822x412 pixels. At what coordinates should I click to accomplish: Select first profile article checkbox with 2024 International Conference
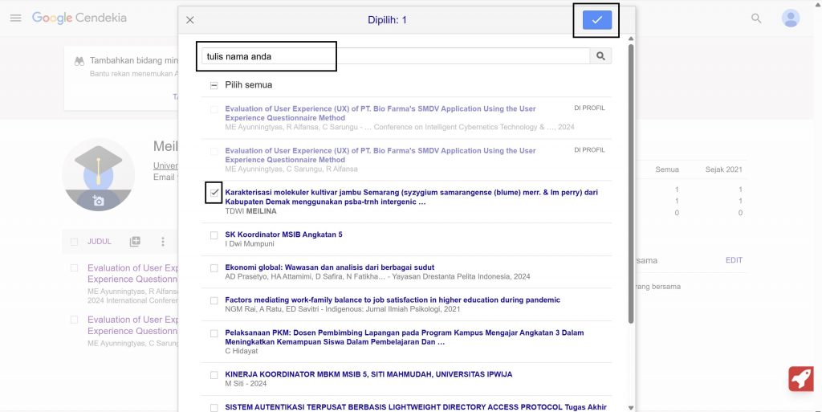[x=74, y=268]
